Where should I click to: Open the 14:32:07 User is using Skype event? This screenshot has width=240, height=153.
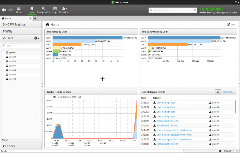click(166, 112)
